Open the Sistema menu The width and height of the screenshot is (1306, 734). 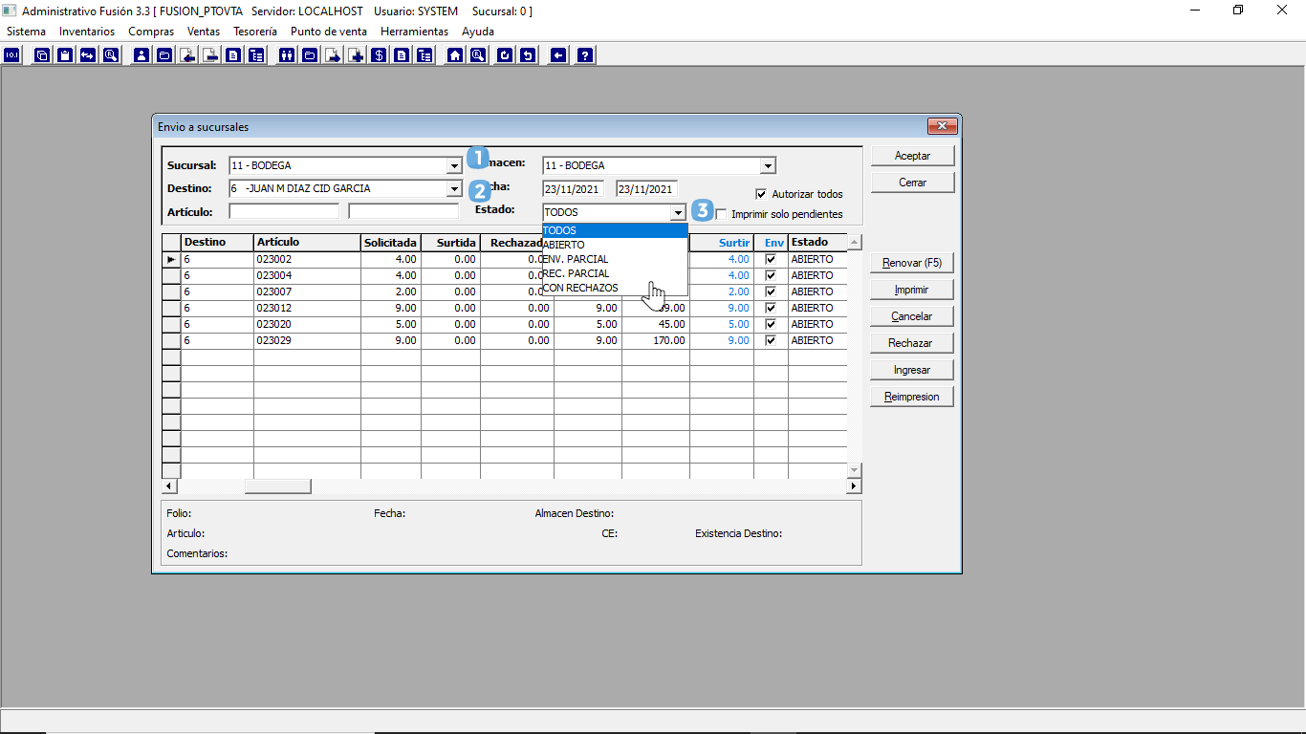tap(26, 32)
